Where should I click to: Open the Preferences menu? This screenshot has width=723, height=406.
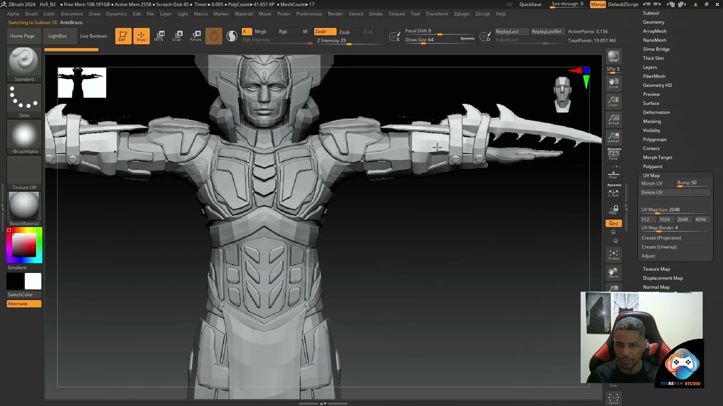tap(309, 14)
